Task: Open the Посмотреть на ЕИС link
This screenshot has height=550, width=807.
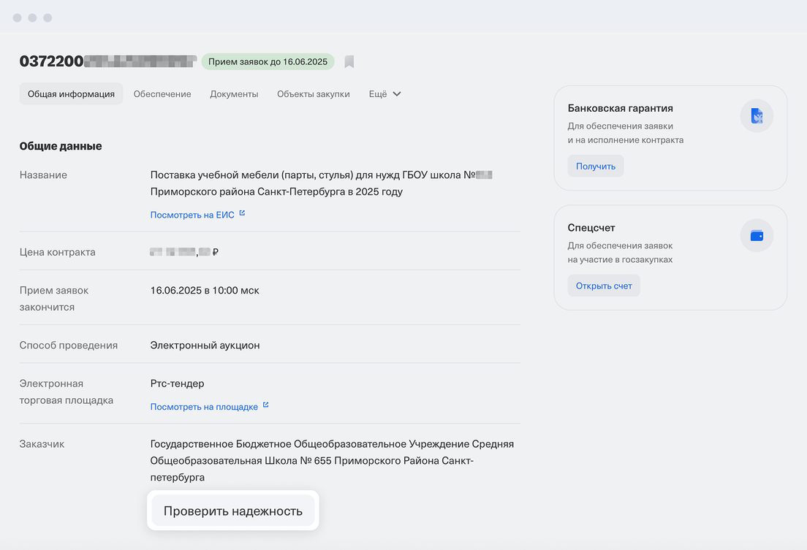Action: pyautogui.click(x=192, y=215)
